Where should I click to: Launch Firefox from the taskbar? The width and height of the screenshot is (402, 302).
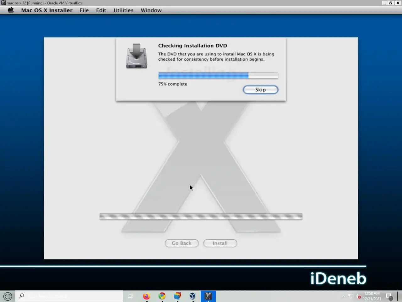pyautogui.click(x=146, y=296)
